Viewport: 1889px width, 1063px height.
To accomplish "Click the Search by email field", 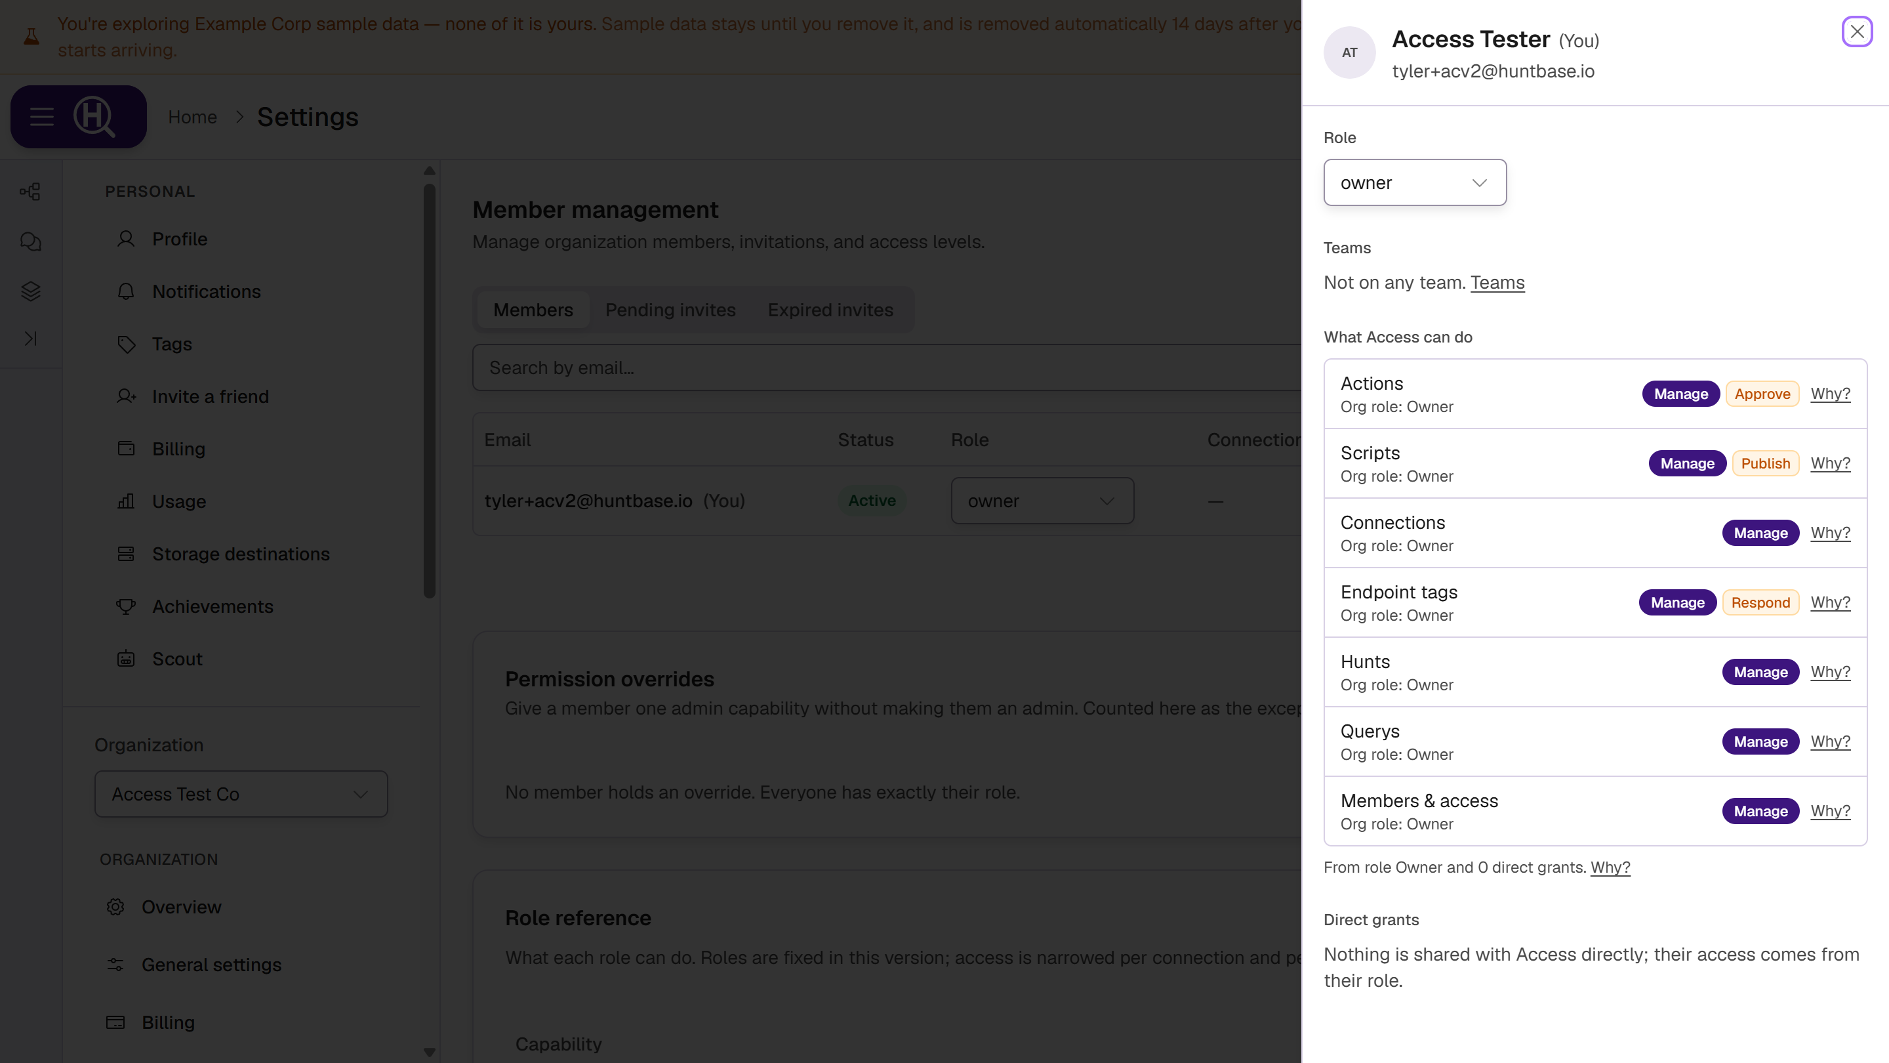I will 887,367.
